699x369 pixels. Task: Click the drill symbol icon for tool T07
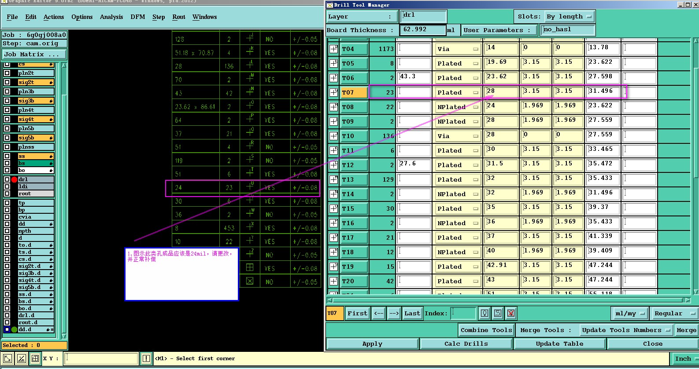tap(334, 92)
